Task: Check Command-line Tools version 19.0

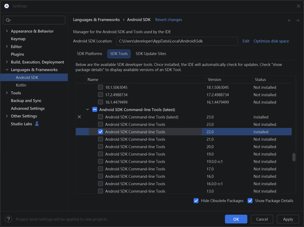Action: click(x=100, y=154)
